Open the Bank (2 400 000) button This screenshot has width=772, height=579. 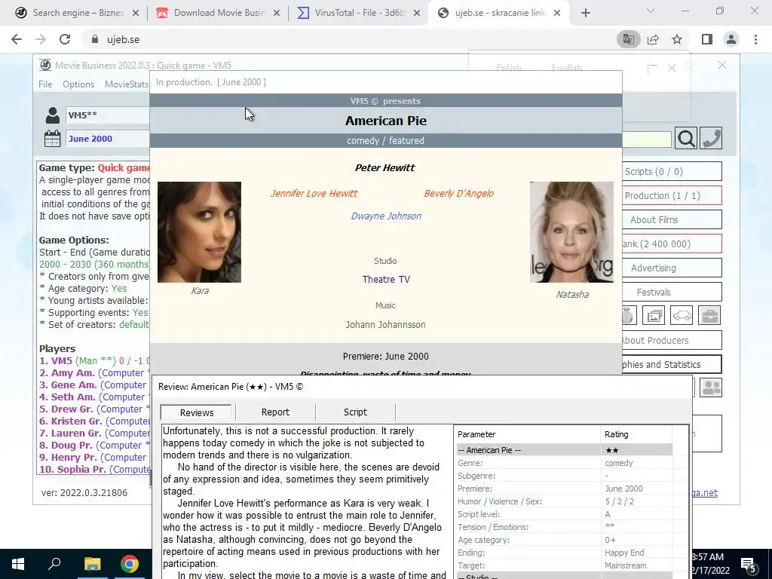coord(672,244)
